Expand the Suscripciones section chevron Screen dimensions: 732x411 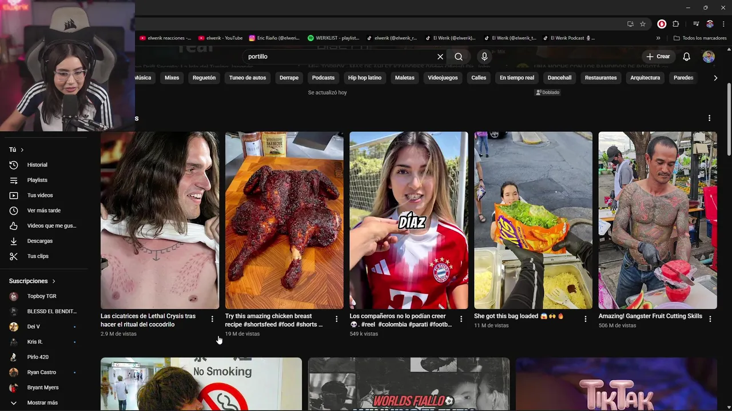(54, 281)
